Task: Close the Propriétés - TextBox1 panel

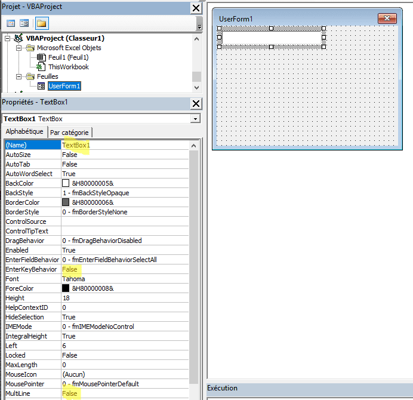Action: (x=196, y=103)
